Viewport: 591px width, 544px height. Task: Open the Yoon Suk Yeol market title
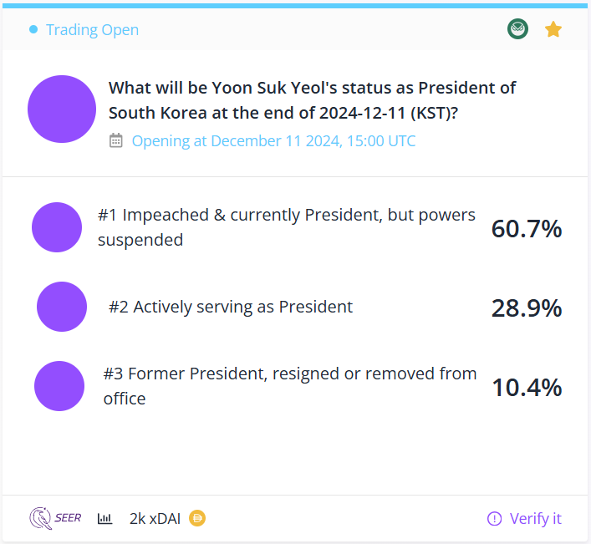312,100
